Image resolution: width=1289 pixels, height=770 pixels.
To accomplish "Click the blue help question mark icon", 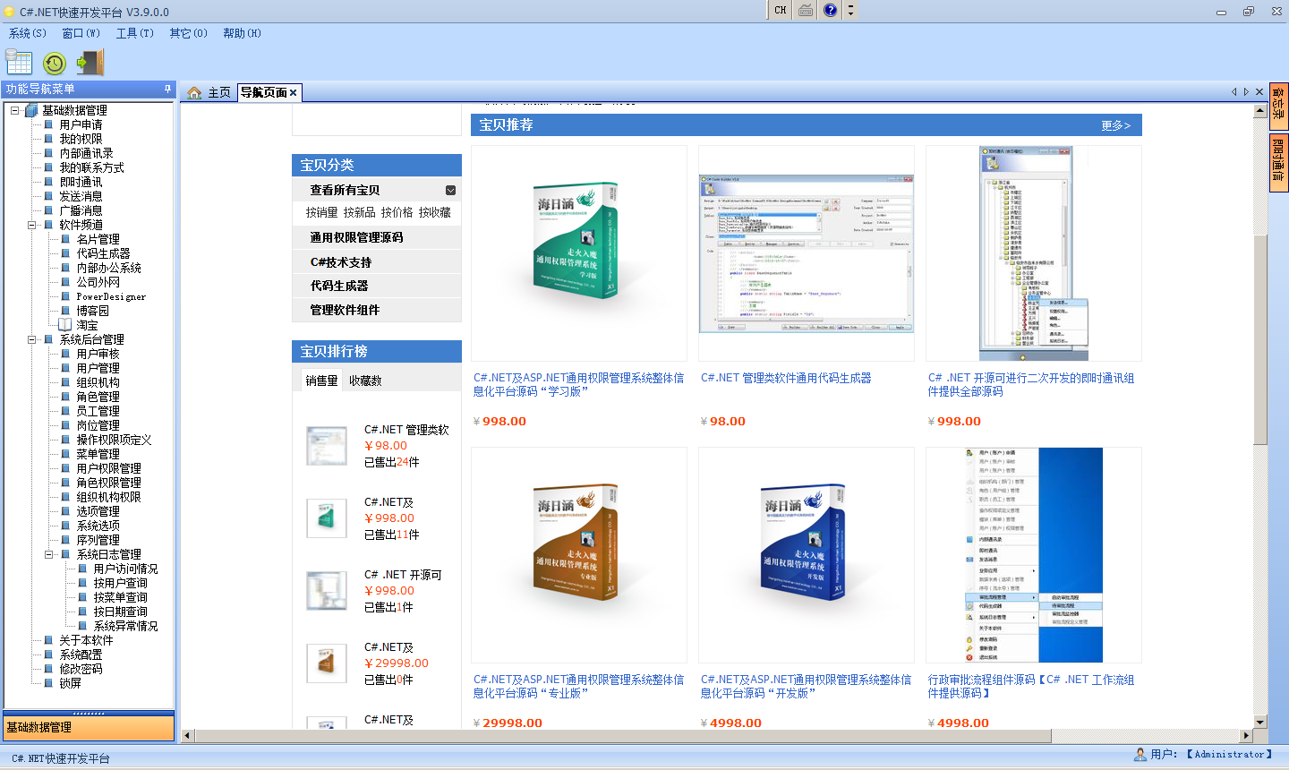I will [x=831, y=10].
